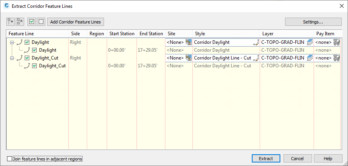Click the pay item truck icon for Daylight_Cut
The image size is (348, 166).
point(336,58)
